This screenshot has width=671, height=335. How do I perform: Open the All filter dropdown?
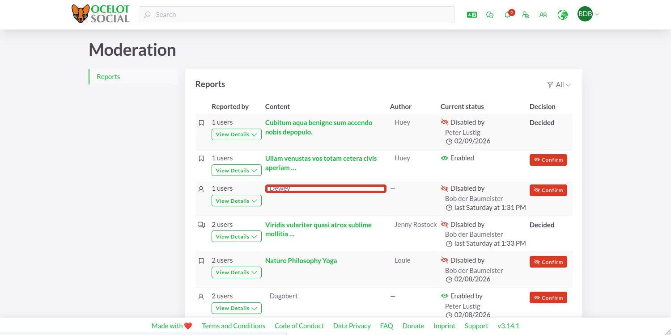(x=559, y=85)
